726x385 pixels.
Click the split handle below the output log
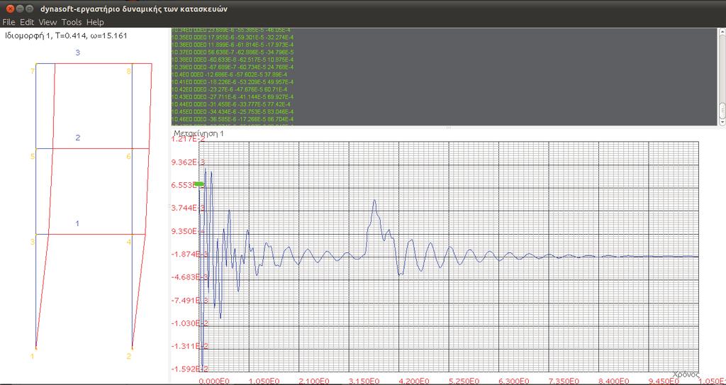click(x=447, y=128)
